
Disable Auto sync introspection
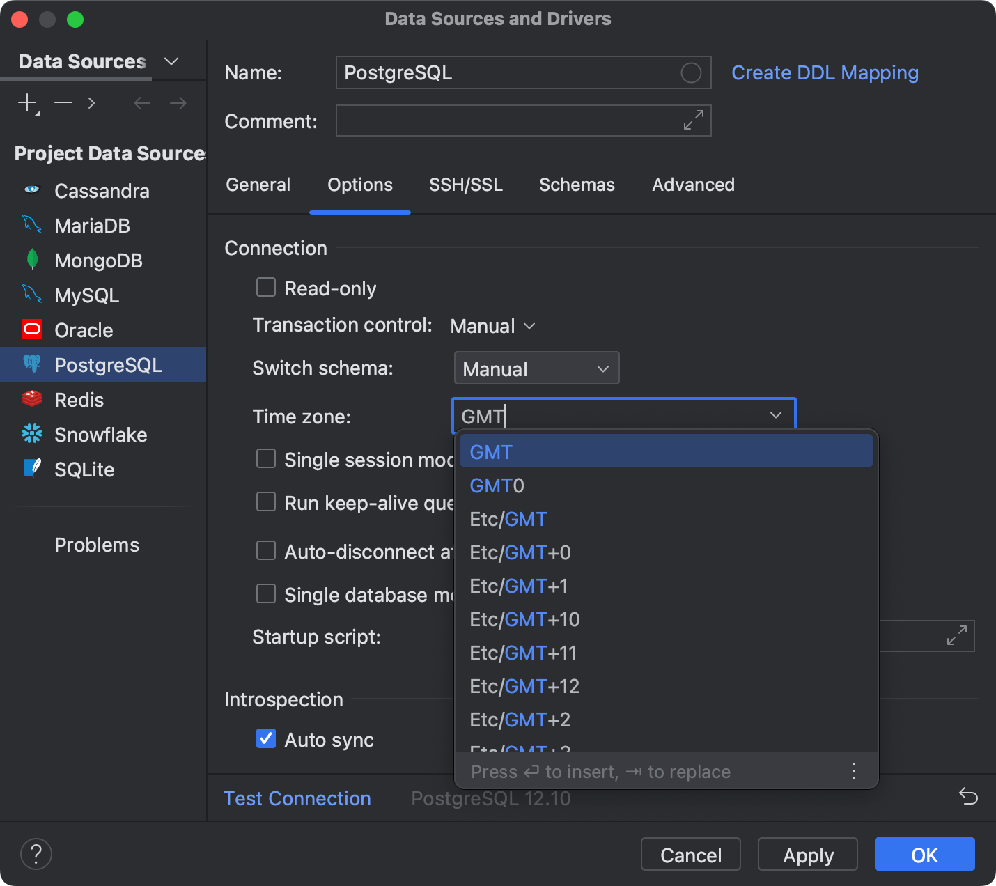pyautogui.click(x=265, y=739)
